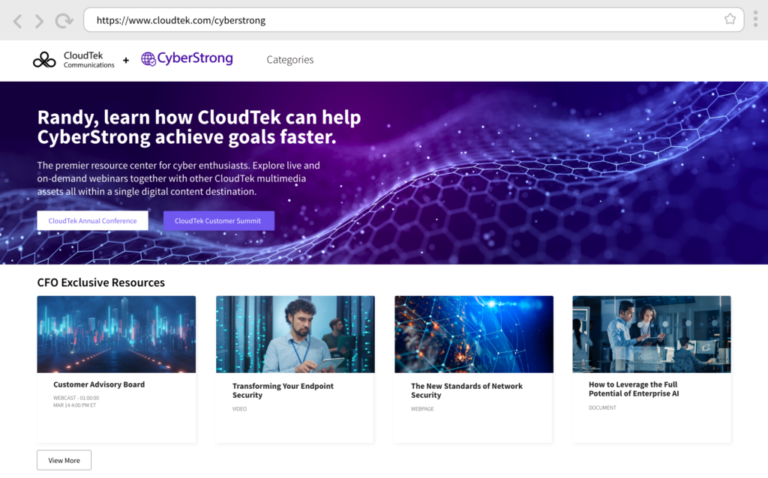Viewport: 768px width, 478px height.
Task: Click the DOCUMENT type label
Action: tap(602, 408)
